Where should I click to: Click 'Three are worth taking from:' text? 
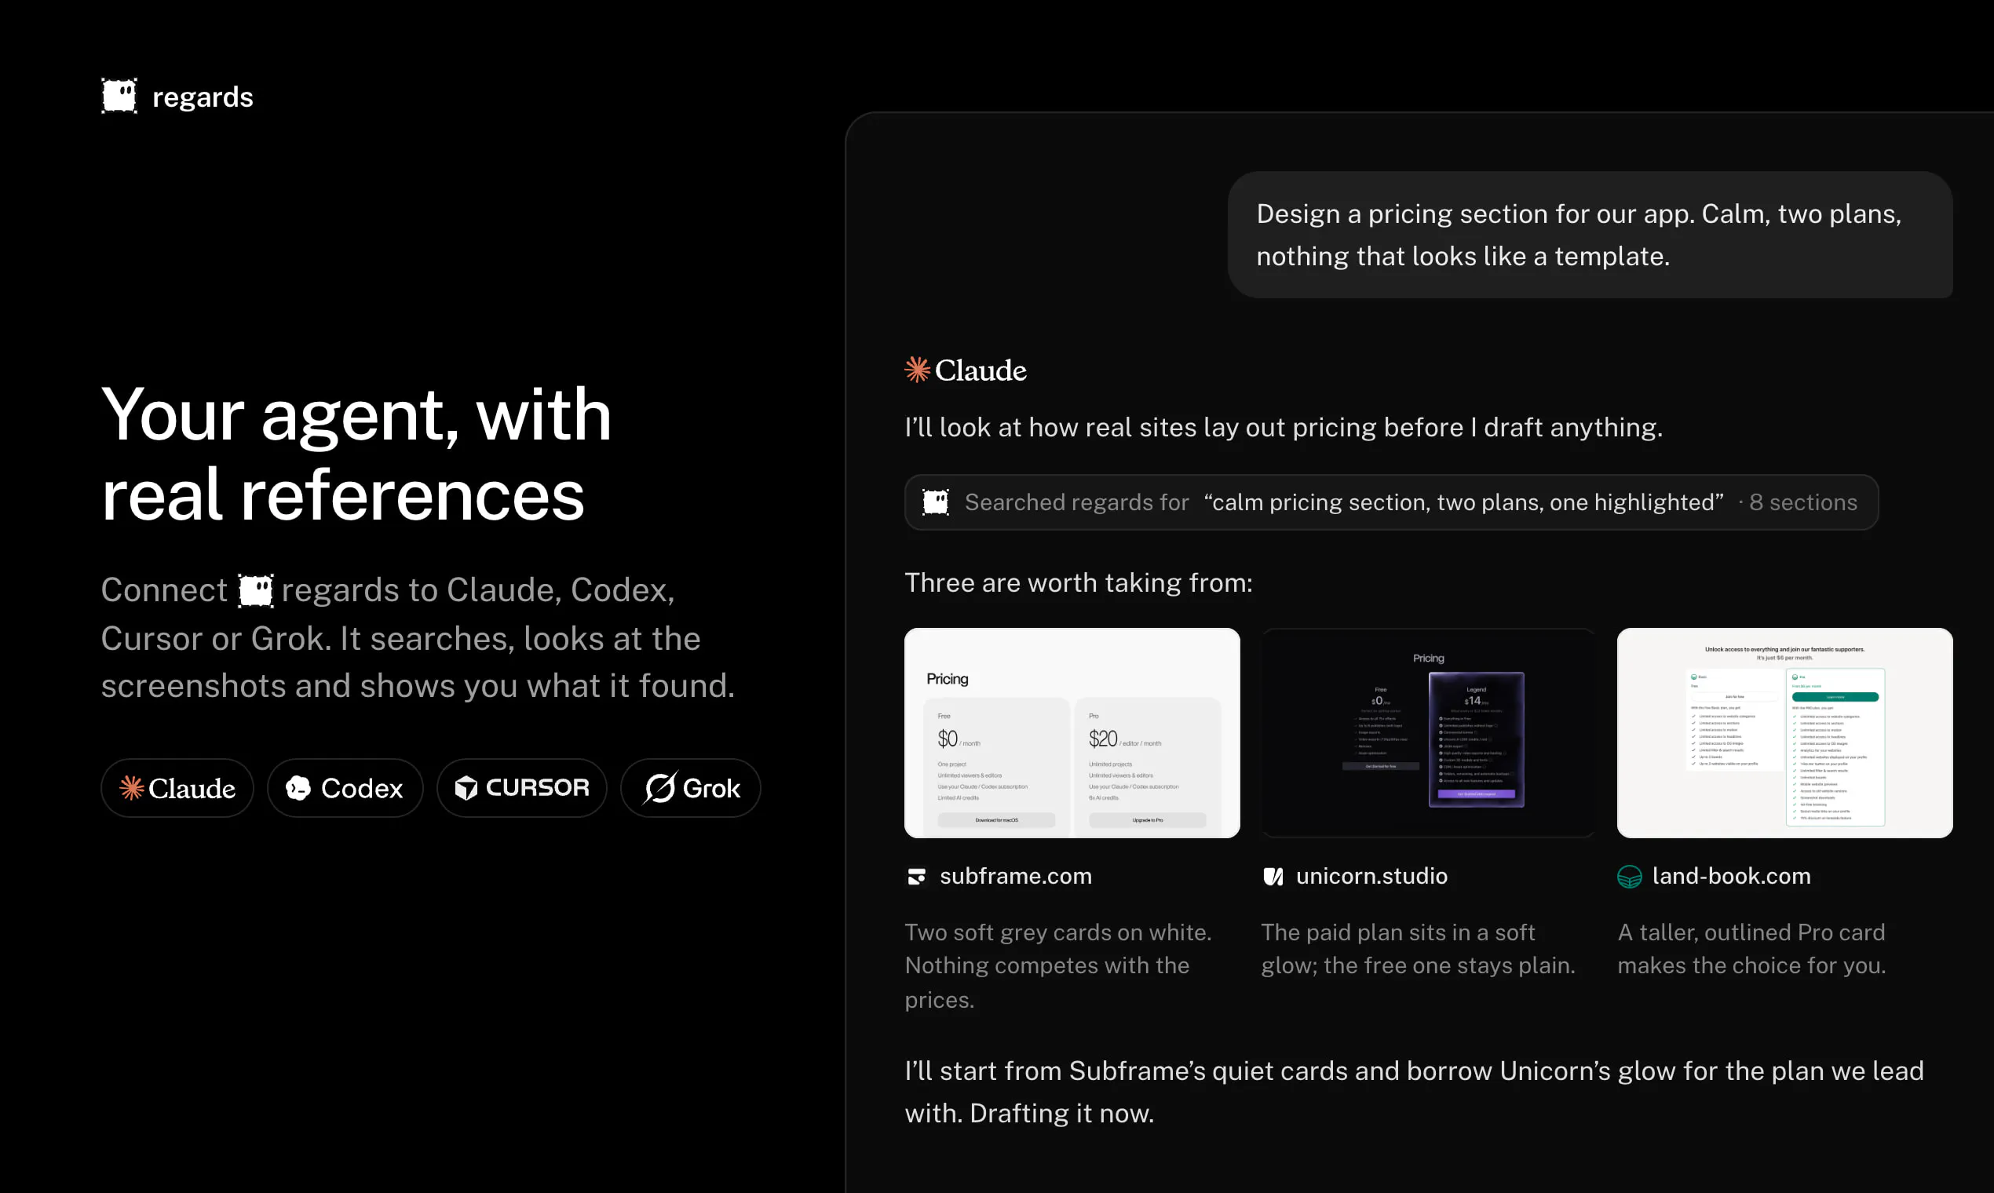[x=1078, y=583]
